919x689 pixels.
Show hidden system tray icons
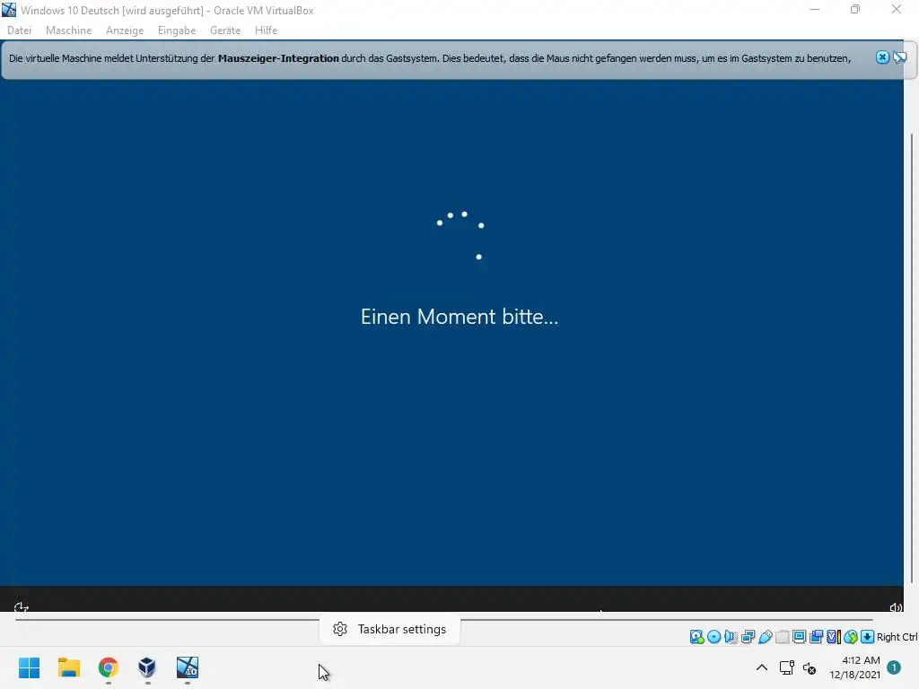[761, 667]
